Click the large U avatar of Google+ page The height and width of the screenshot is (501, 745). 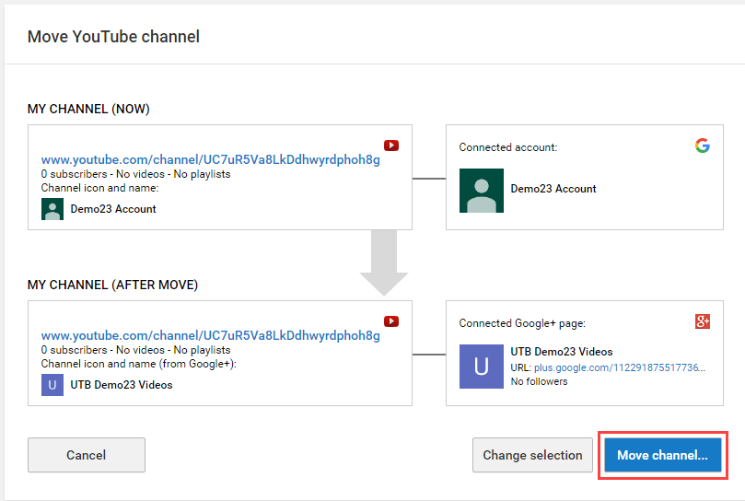tap(482, 367)
